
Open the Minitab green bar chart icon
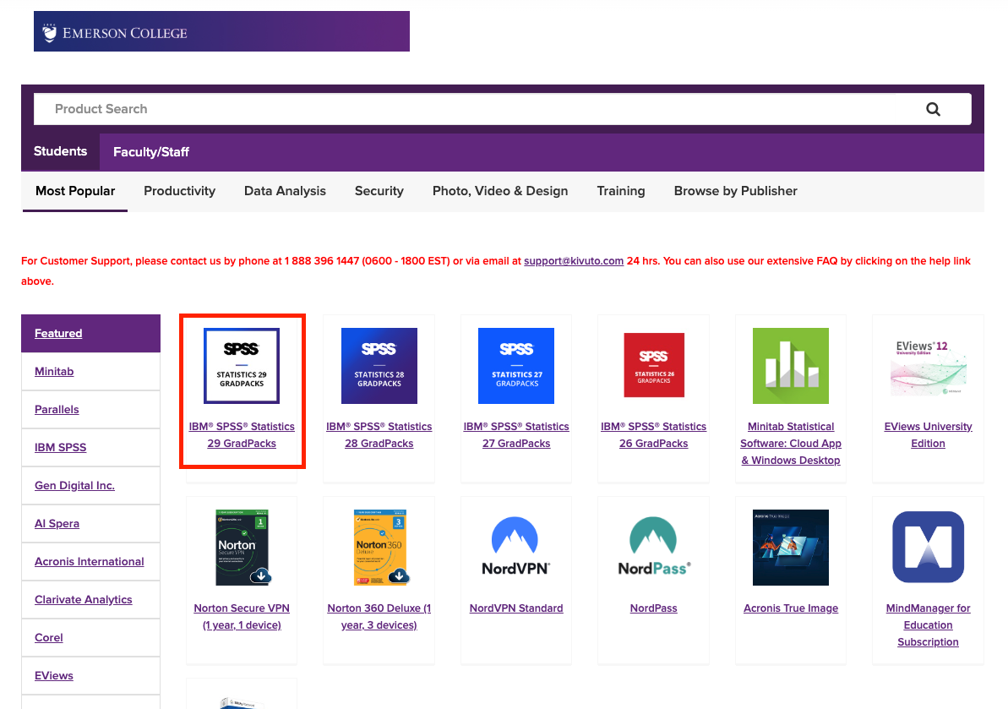[x=790, y=365]
